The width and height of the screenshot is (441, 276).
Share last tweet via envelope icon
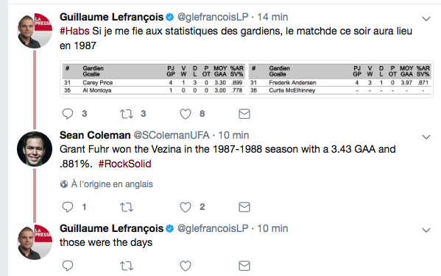pyautogui.click(x=244, y=266)
